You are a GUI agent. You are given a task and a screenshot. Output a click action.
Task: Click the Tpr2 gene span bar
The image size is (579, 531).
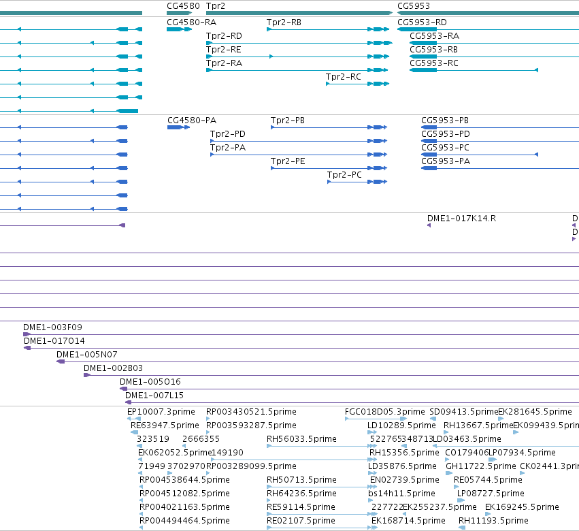(x=299, y=13)
